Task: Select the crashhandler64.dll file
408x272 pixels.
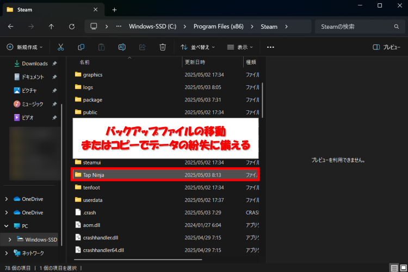Action: point(165,250)
